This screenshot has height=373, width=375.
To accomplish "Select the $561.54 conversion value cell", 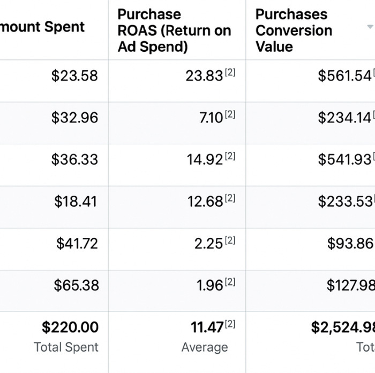I will point(344,76).
